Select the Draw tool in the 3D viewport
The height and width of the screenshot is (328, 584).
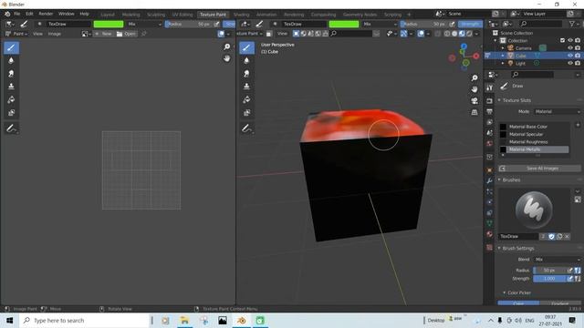tap(246, 47)
